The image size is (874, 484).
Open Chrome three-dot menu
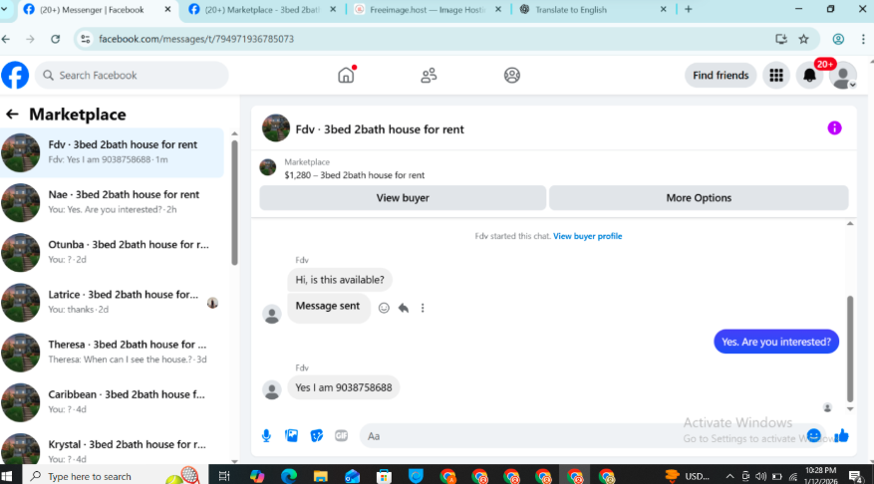(863, 39)
